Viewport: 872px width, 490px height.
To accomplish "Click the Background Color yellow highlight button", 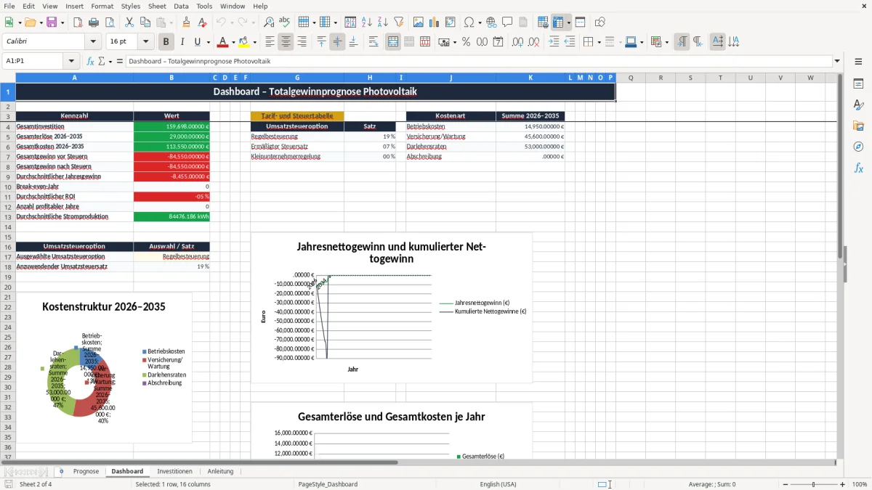I will (x=244, y=42).
